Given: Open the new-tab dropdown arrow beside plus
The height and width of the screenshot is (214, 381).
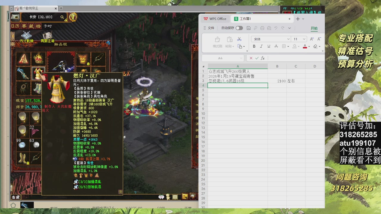Looking at the screenshot, I should (303, 19).
